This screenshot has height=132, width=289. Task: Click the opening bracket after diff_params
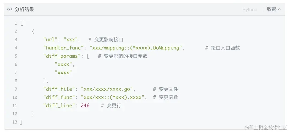point(88,56)
